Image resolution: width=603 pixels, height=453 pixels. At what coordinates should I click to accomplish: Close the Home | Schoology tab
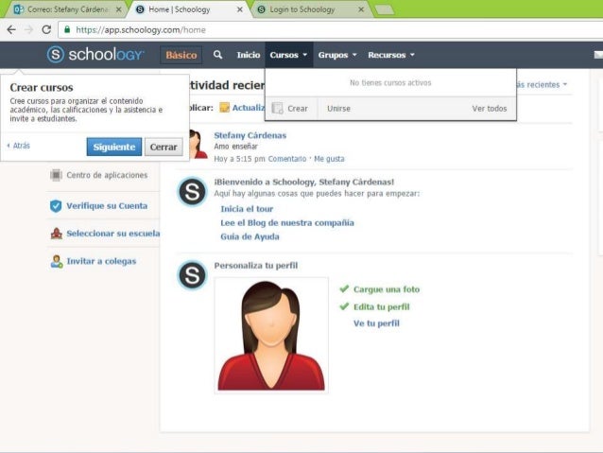point(239,9)
